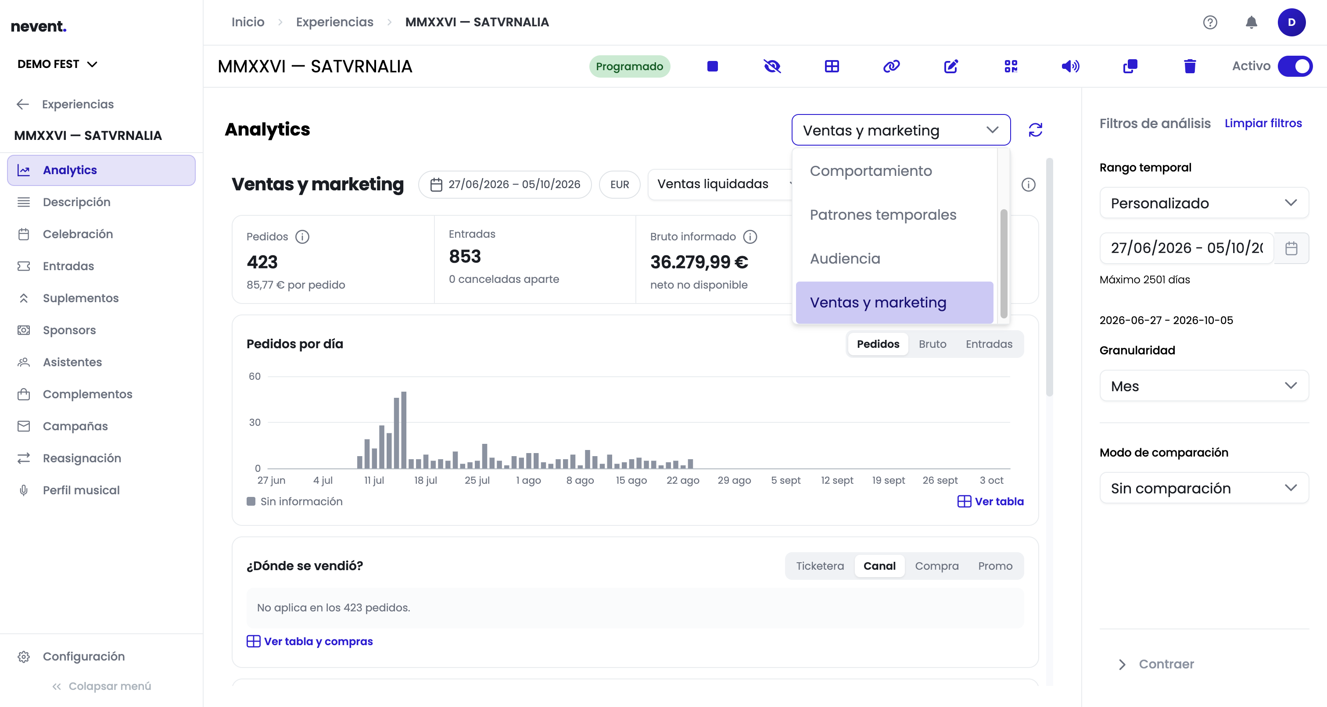Select the Ticketera tab
Image resolution: width=1327 pixels, height=707 pixels.
pyautogui.click(x=820, y=566)
